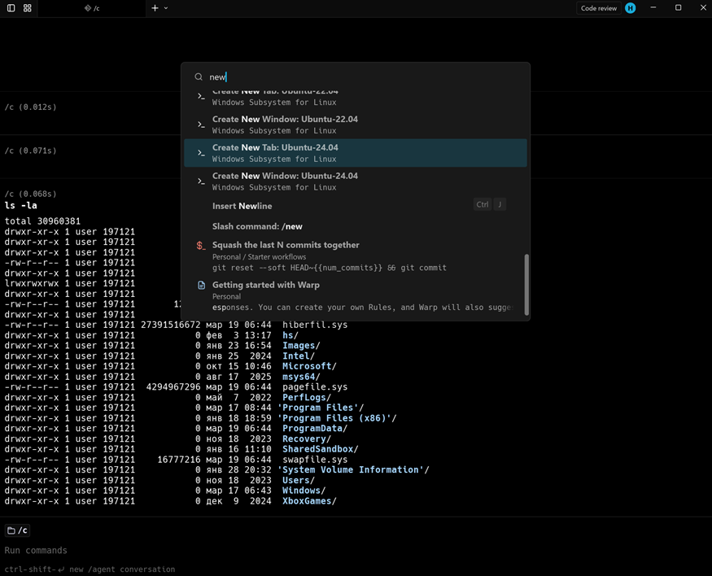This screenshot has width=712, height=576.
Task: Click the plus icon to add tab
Action: [155, 8]
